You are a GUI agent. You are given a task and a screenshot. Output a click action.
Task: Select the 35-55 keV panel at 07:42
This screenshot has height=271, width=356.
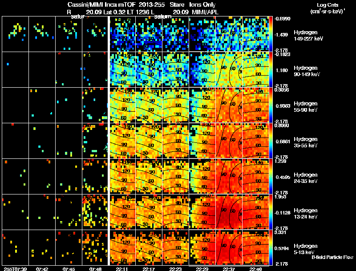(42, 141)
